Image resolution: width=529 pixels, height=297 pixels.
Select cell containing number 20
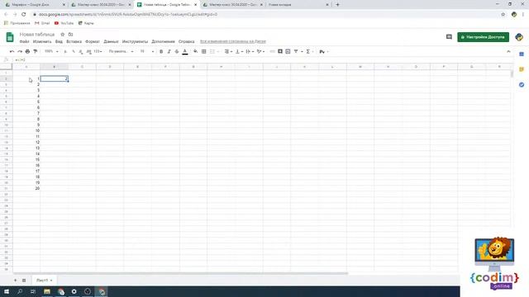click(x=26, y=188)
